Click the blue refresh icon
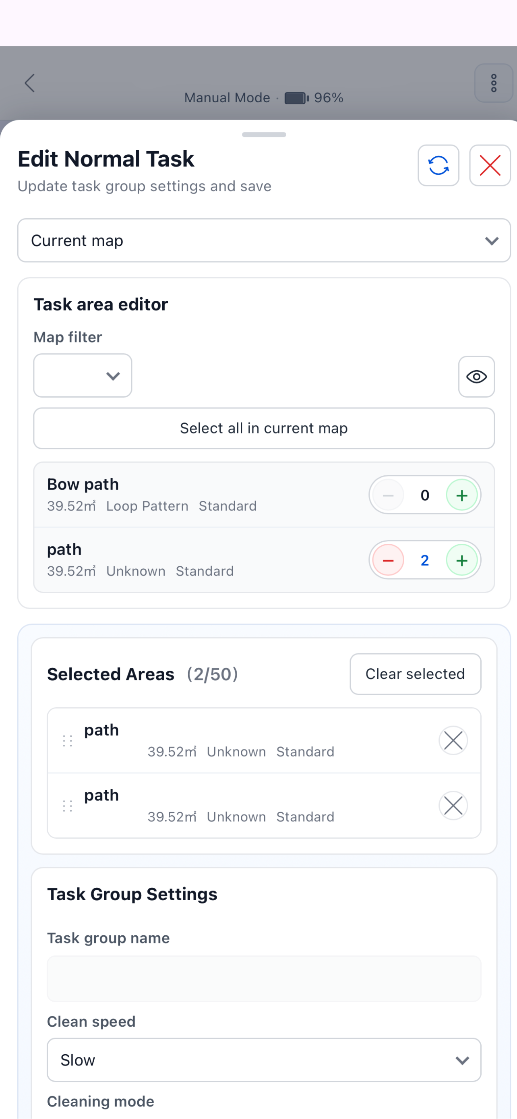Image resolution: width=517 pixels, height=1119 pixels. [x=438, y=166]
